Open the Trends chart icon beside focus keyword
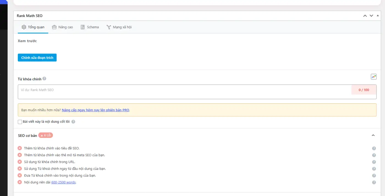385x196 pixels. 373,77
